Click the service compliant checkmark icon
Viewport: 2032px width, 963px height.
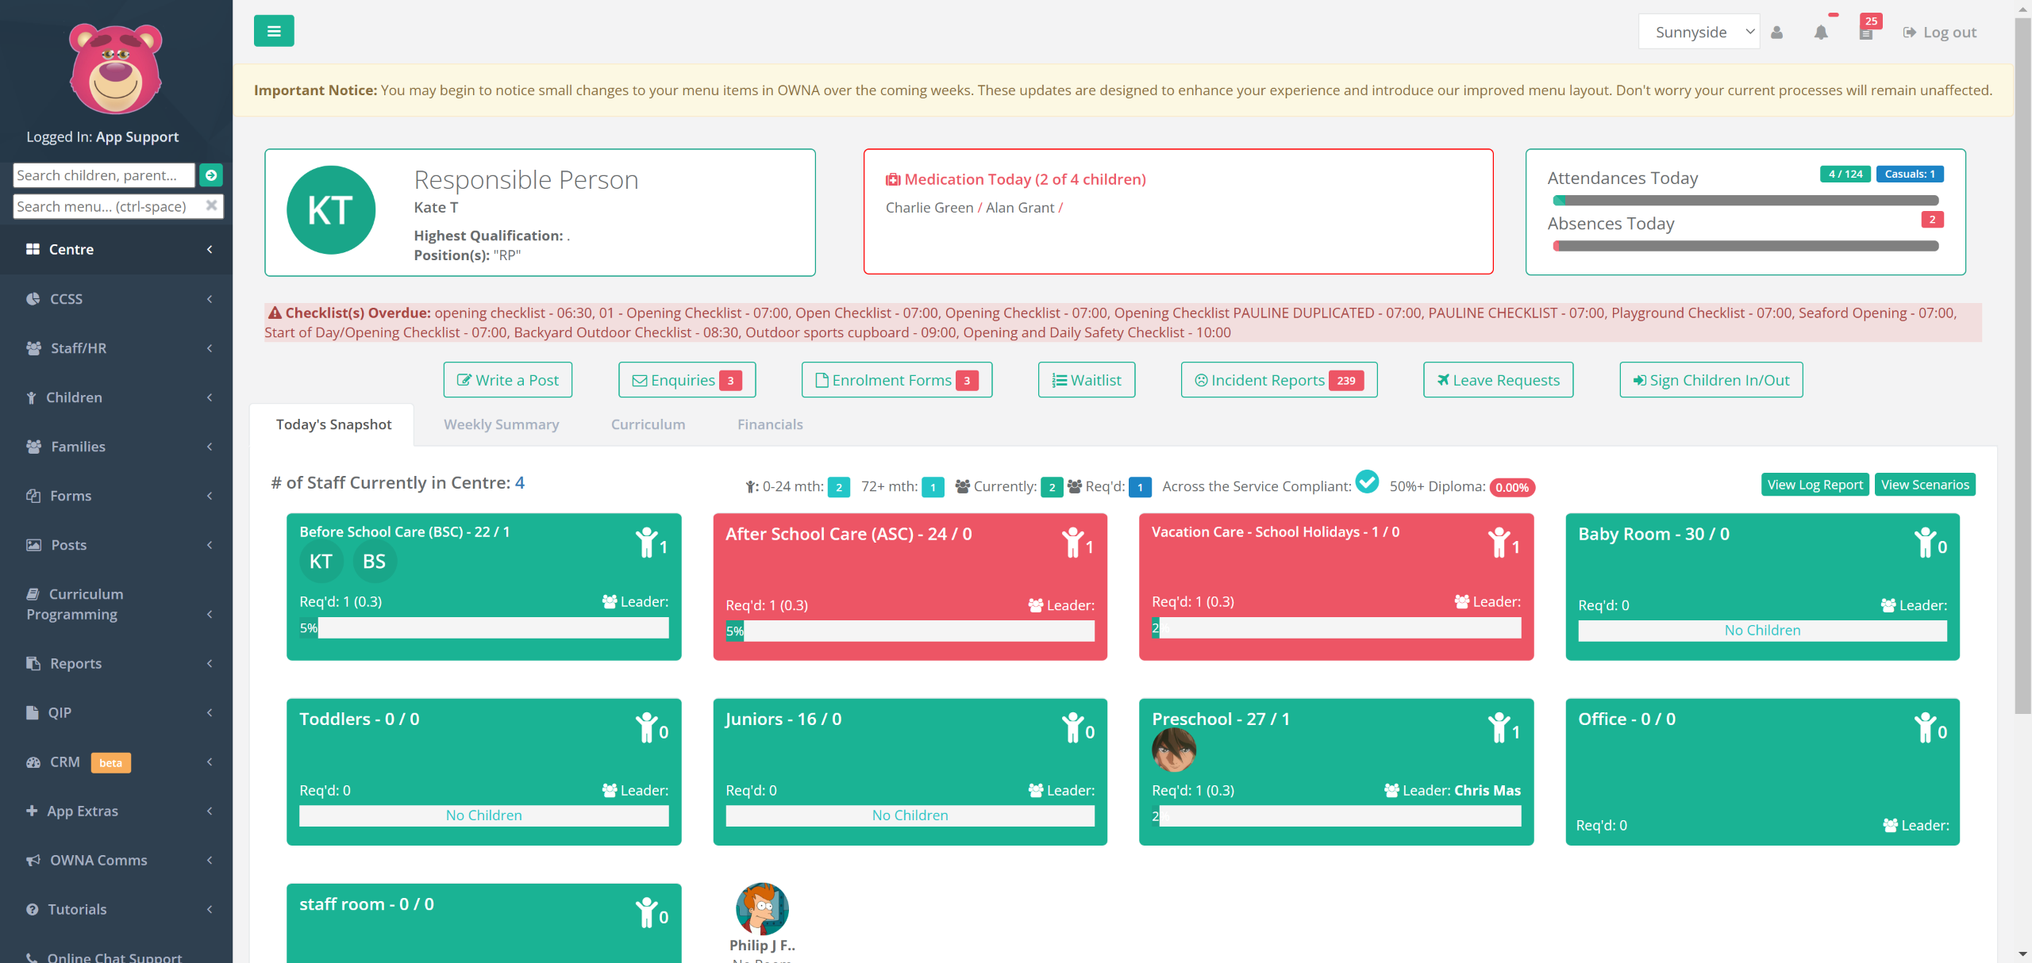(1367, 481)
